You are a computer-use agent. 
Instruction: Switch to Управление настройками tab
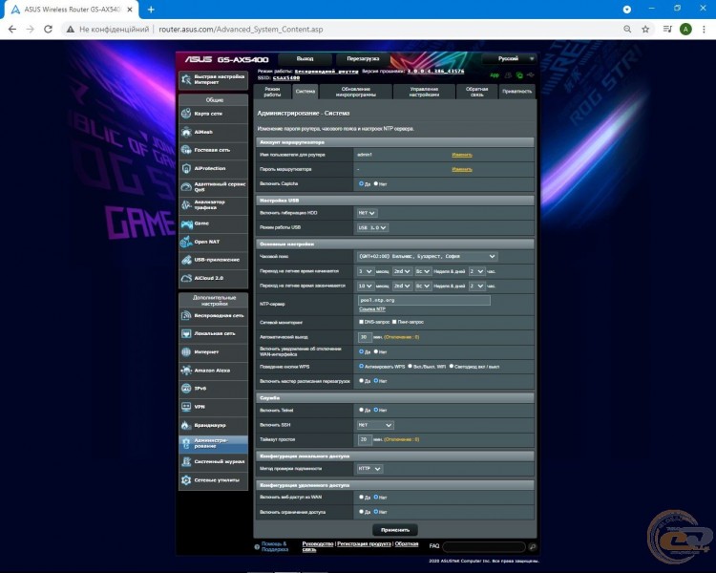pyautogui.click(x=424, y=92)
